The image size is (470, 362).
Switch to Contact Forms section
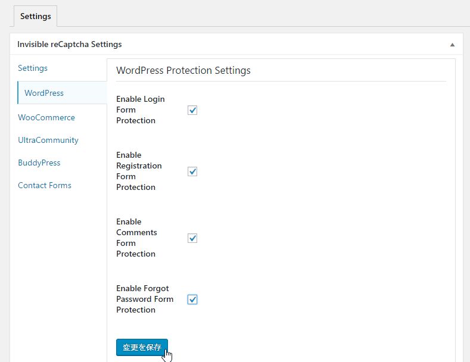click(45, 185)
